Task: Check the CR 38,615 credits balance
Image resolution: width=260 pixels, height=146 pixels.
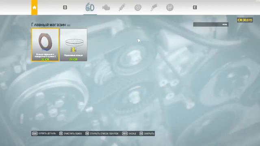Action: click(x=245, y=20)
